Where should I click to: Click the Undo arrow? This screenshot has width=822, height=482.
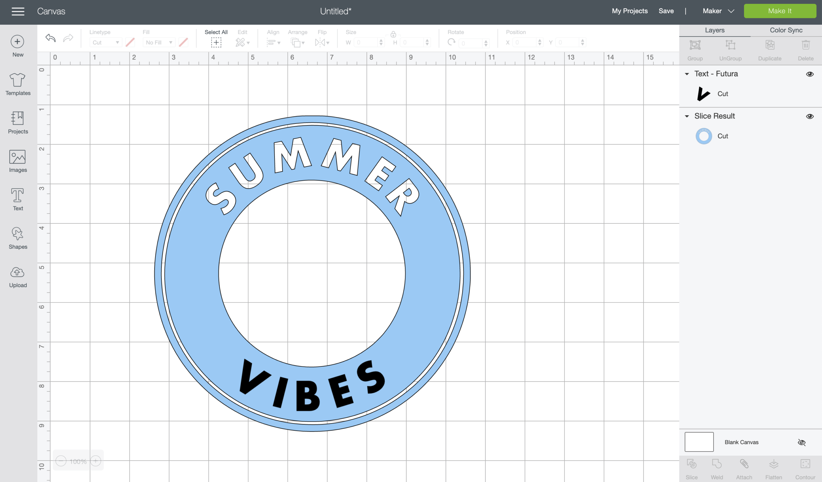point(50,38)
